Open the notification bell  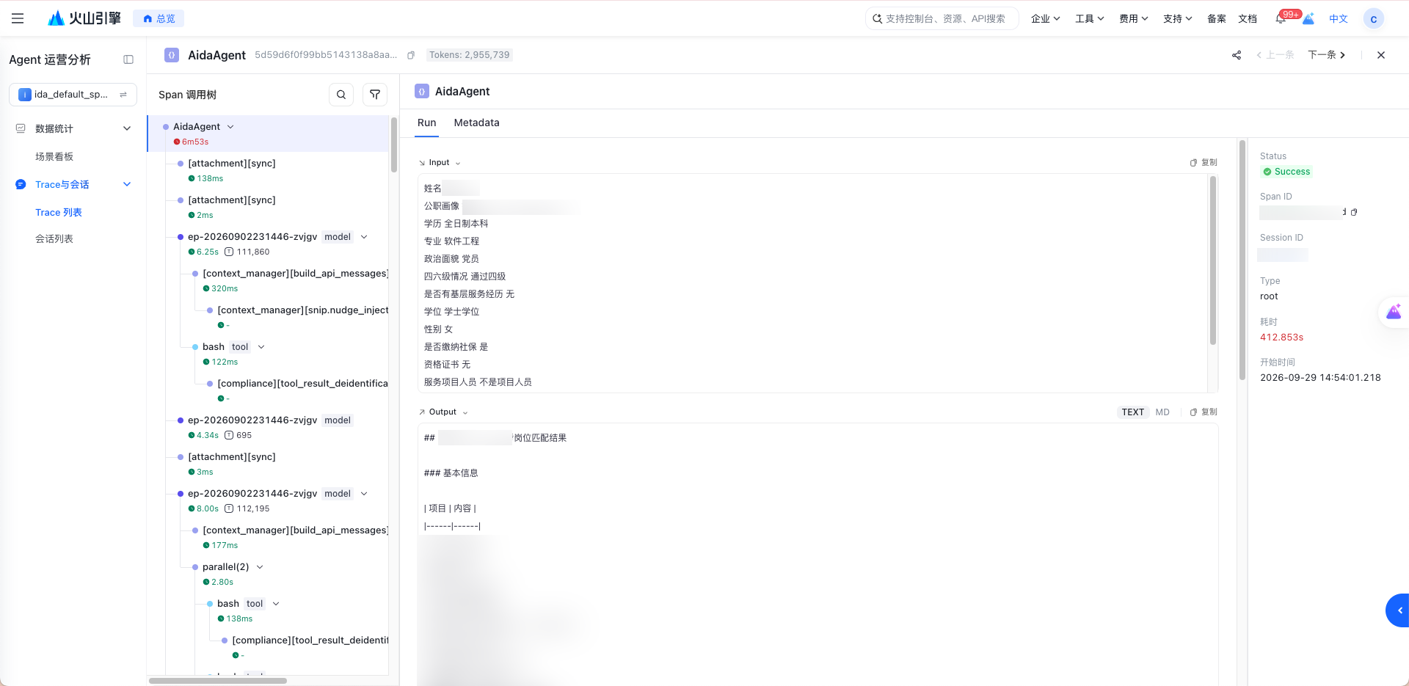1281,18
